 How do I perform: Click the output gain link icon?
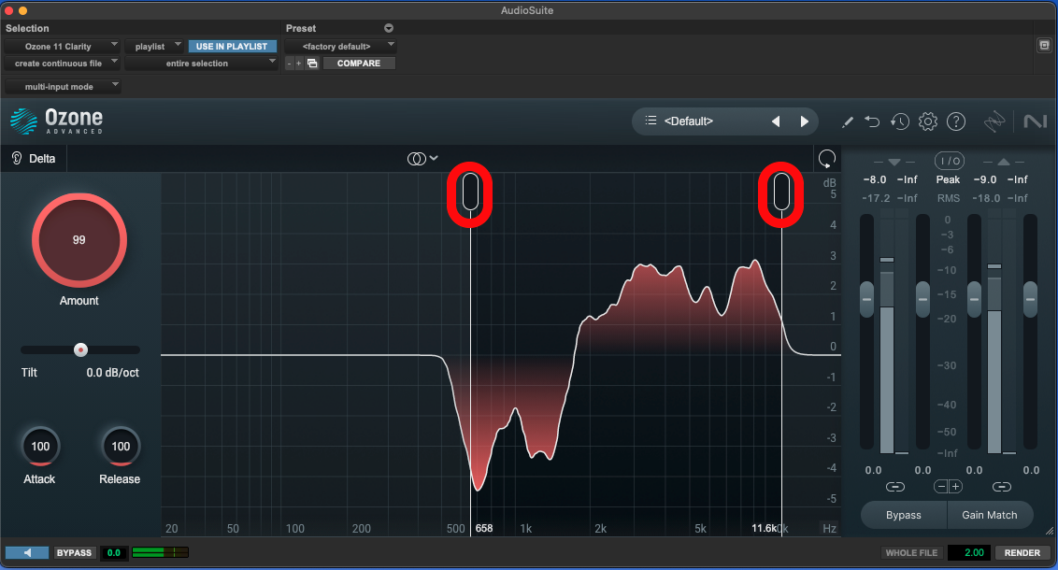pyautogui.click(x=1001, y=486)
